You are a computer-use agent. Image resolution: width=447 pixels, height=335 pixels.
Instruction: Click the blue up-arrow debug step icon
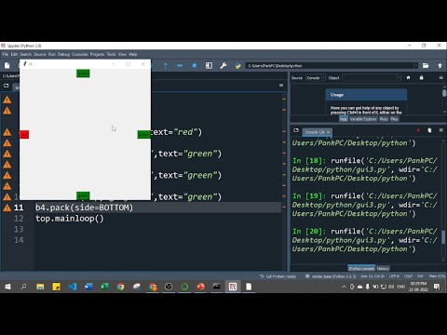(x=166, y=65)
